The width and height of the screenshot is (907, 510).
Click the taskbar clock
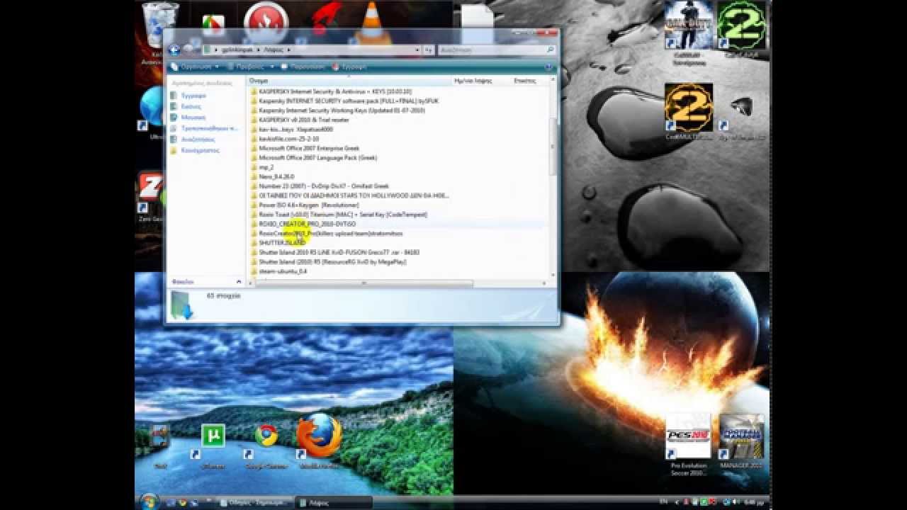(753, 502)
